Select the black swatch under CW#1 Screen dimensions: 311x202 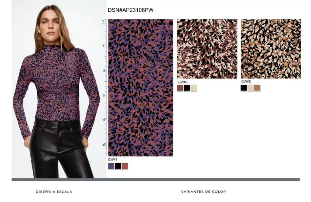[118, 166]
